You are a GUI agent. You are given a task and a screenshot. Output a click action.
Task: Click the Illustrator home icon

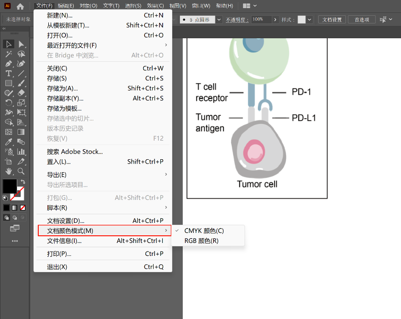pyautogui.click(x=20, y=6)
